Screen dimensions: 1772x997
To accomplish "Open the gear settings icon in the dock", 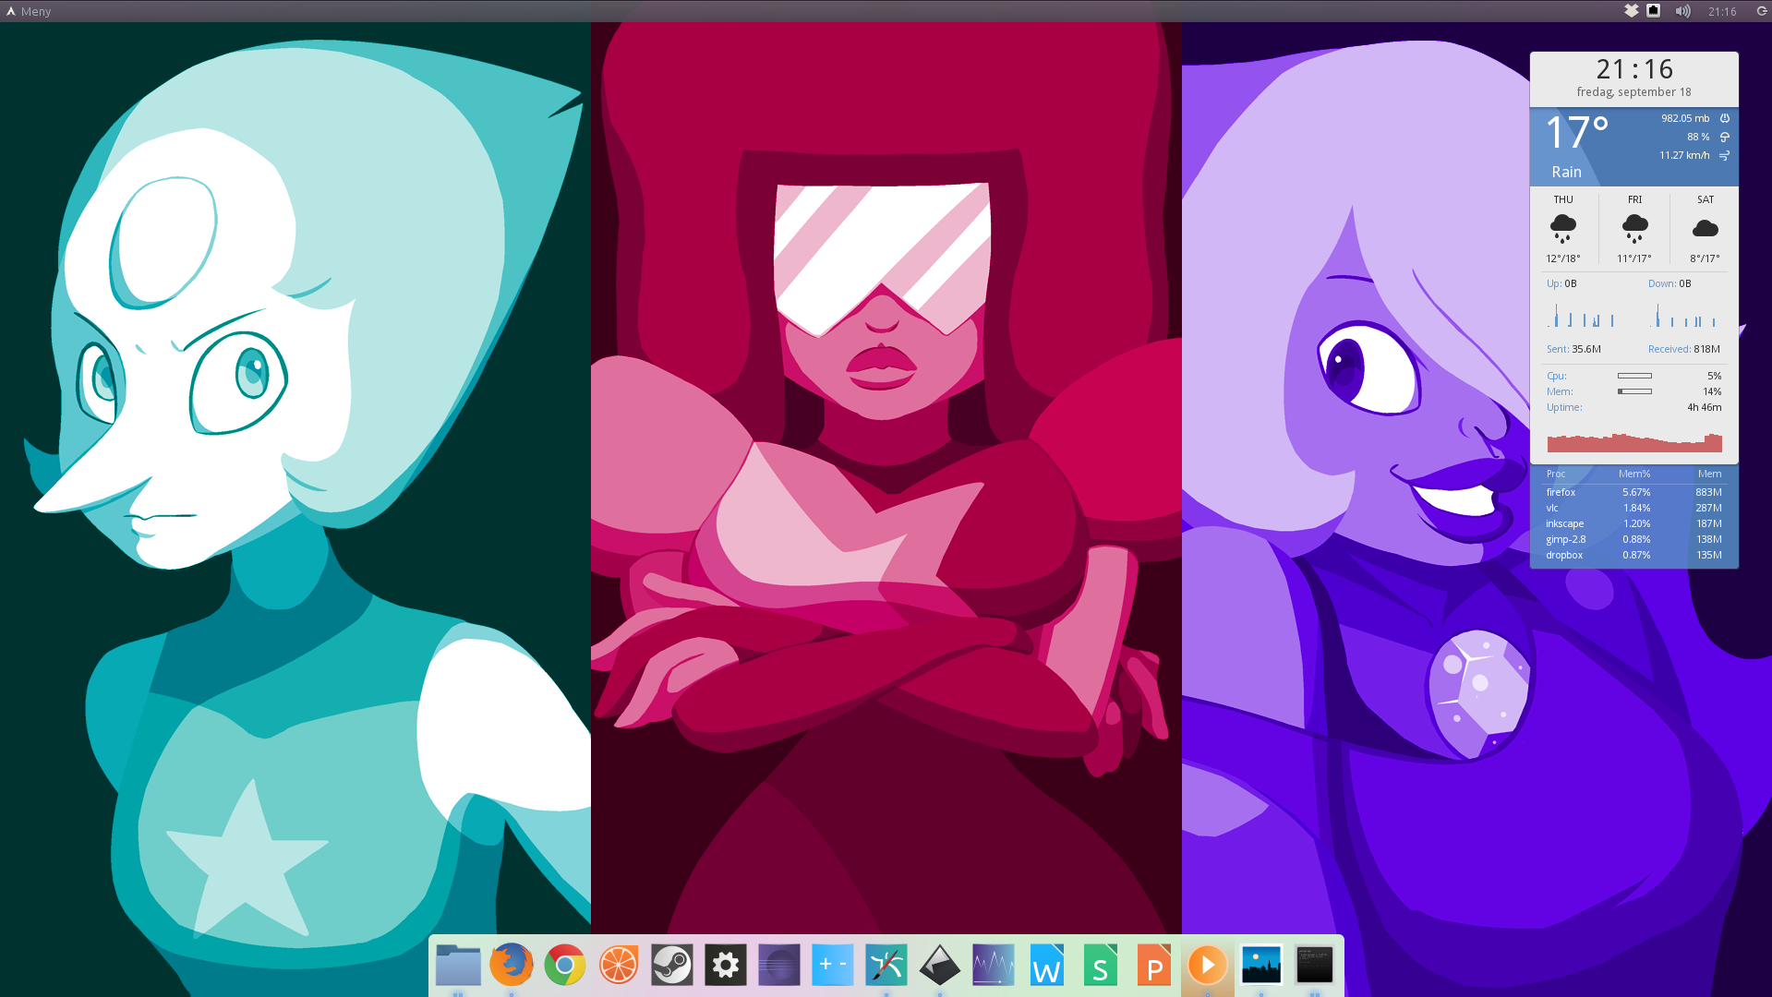I will [726, 966].
